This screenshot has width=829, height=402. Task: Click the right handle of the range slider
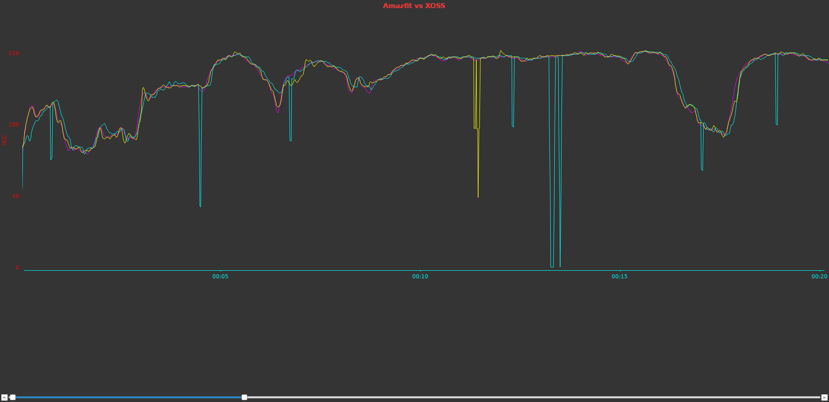(x=244, y=397)
